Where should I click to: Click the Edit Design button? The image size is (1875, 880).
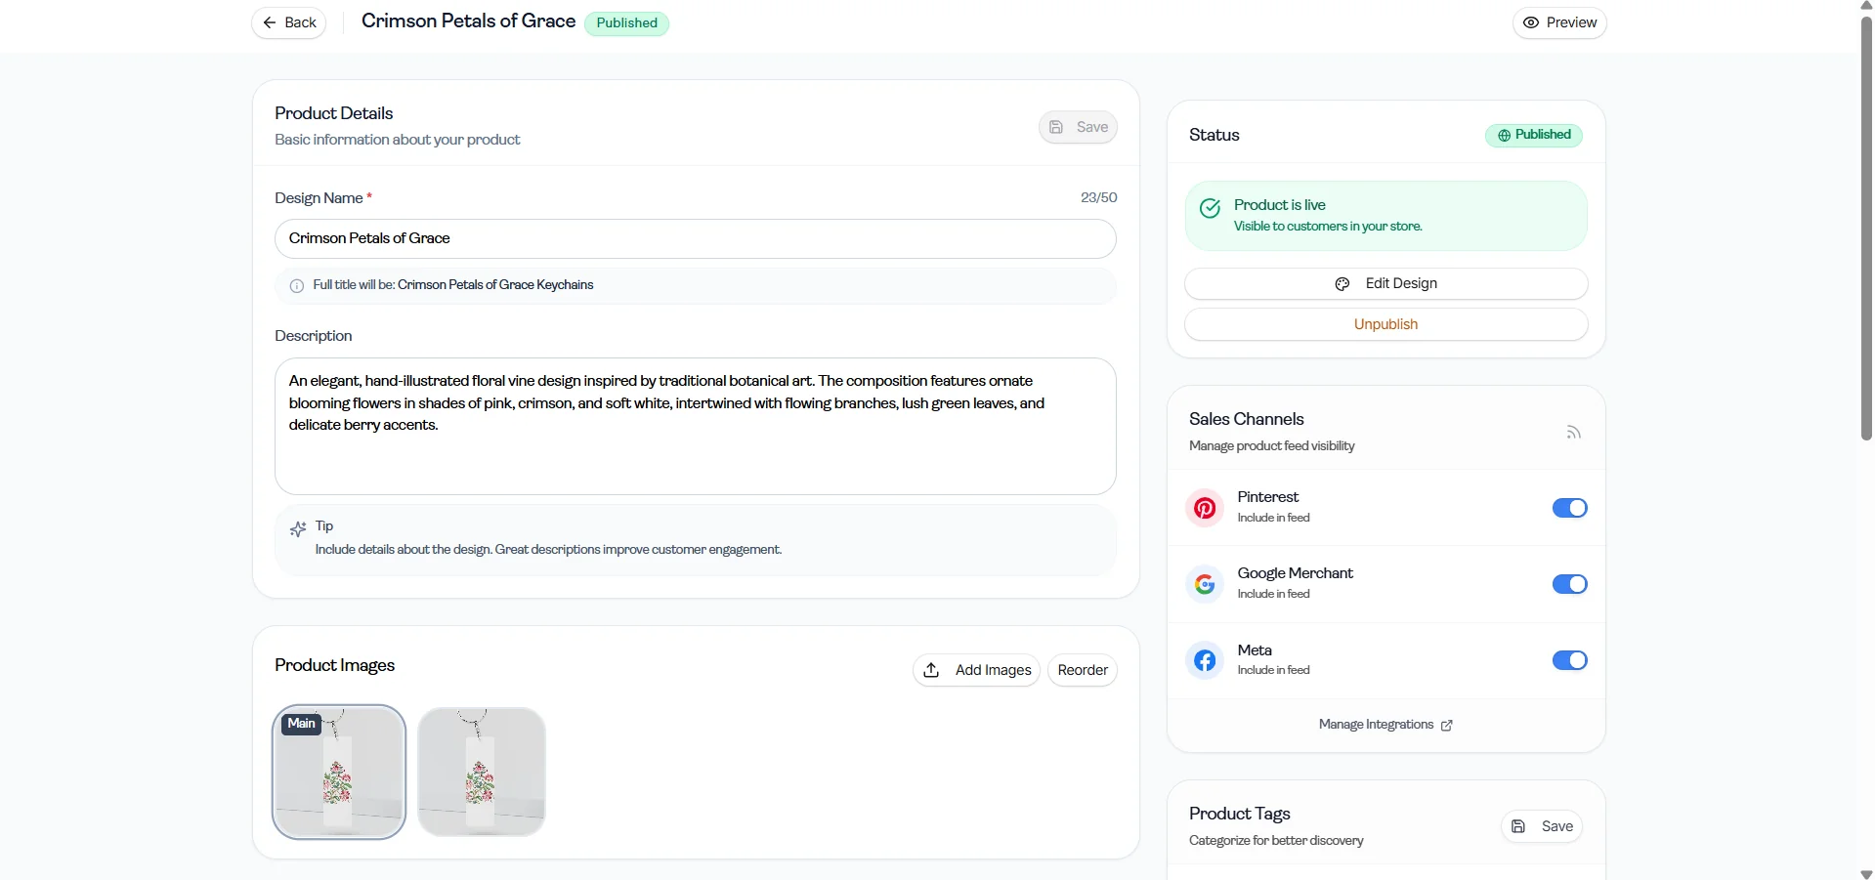[x=1385, y=283]
